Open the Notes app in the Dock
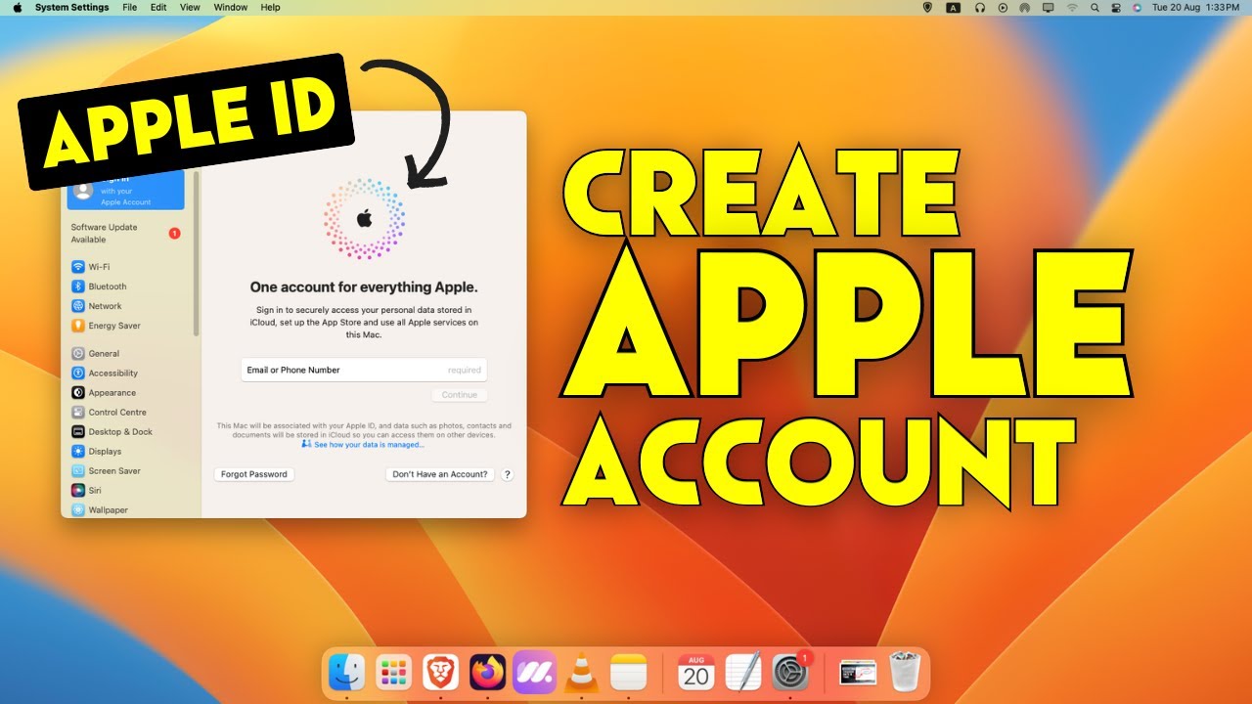 [x=629, y=673]
